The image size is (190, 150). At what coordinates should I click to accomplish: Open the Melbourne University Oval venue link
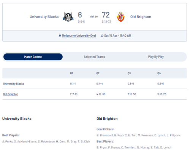(x=79, y=36)
